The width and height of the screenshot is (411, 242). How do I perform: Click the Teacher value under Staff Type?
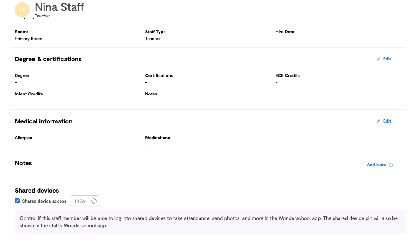coord(153,39)
